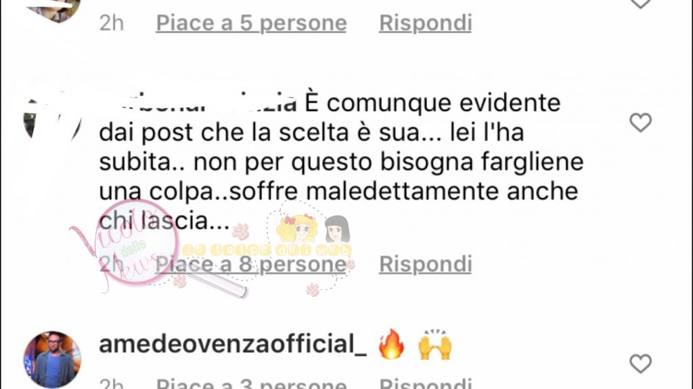View 'Piace a 3 persone' likes list
693x389 pixels.
(251, 383)
